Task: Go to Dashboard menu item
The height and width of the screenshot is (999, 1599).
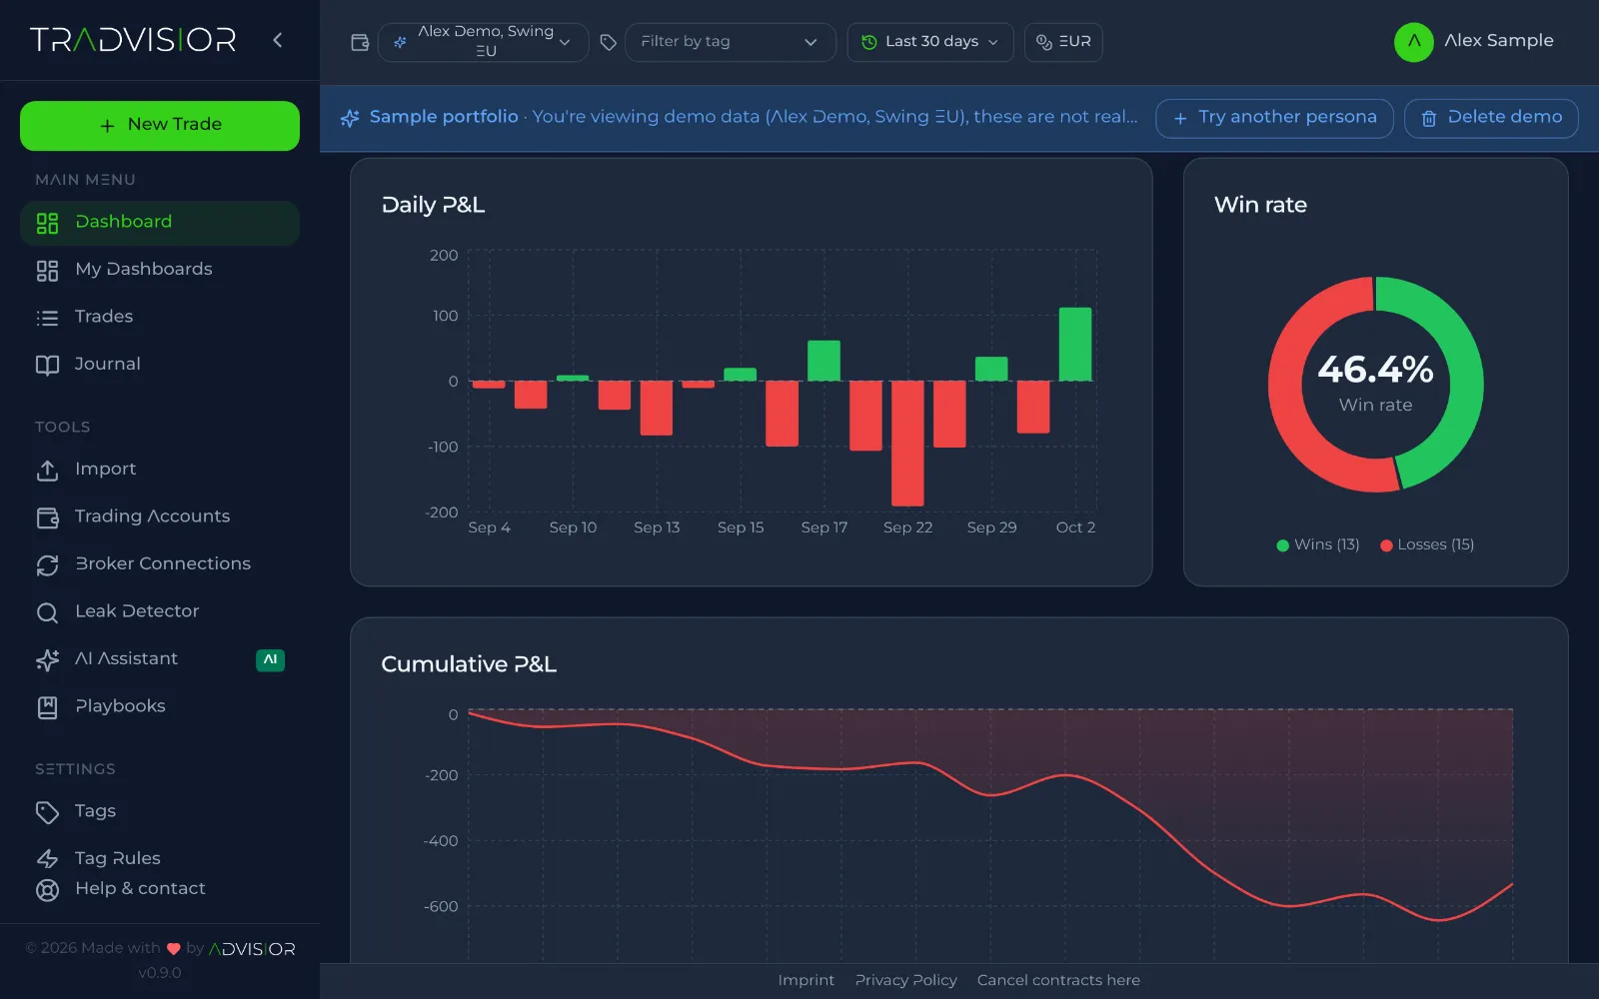Action: (160, 223)
